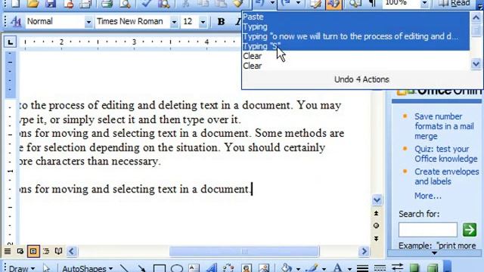Apply the Font Color letter A
This screenshot has height=272, width=484.
338,267
